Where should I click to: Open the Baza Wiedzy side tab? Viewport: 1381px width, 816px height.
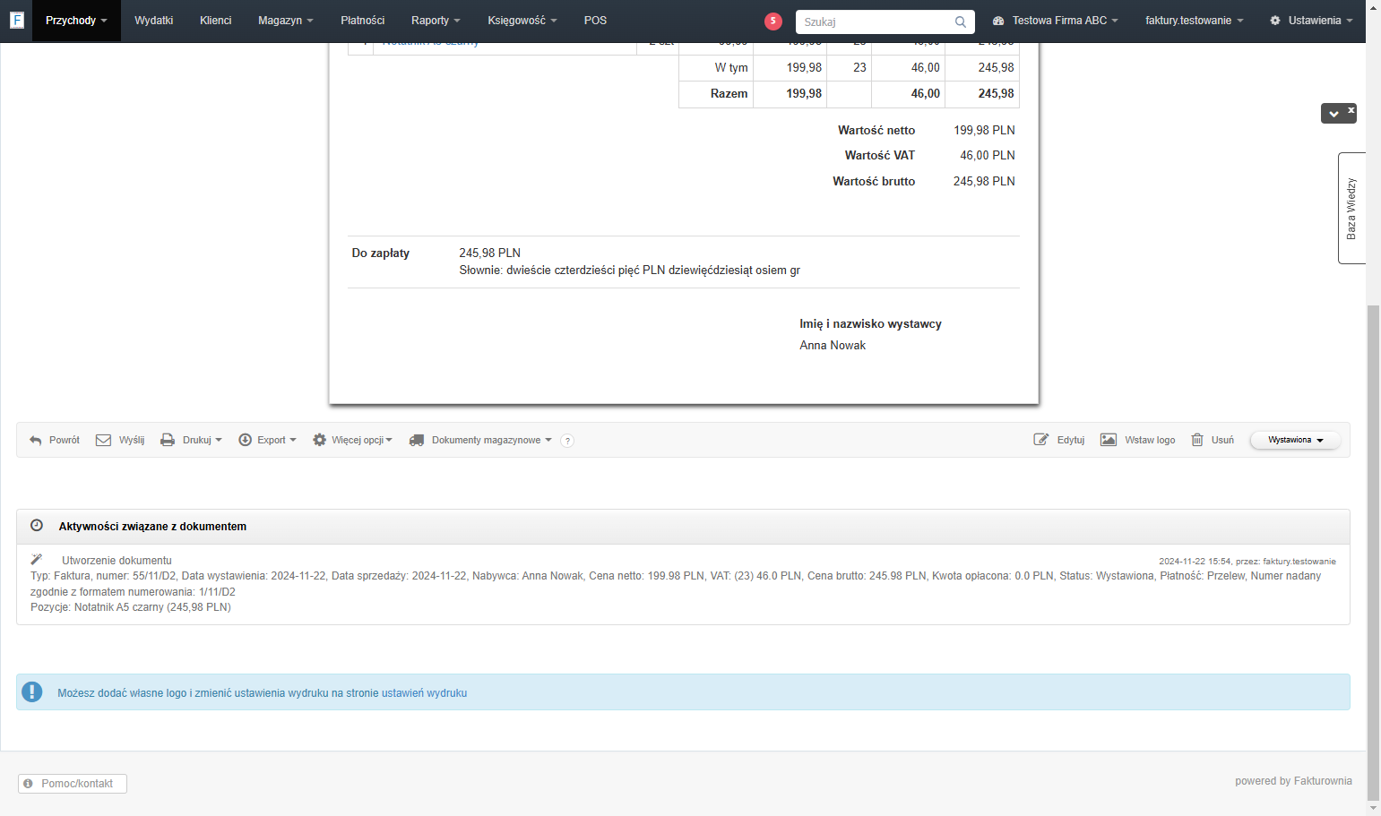[1351, 208]
